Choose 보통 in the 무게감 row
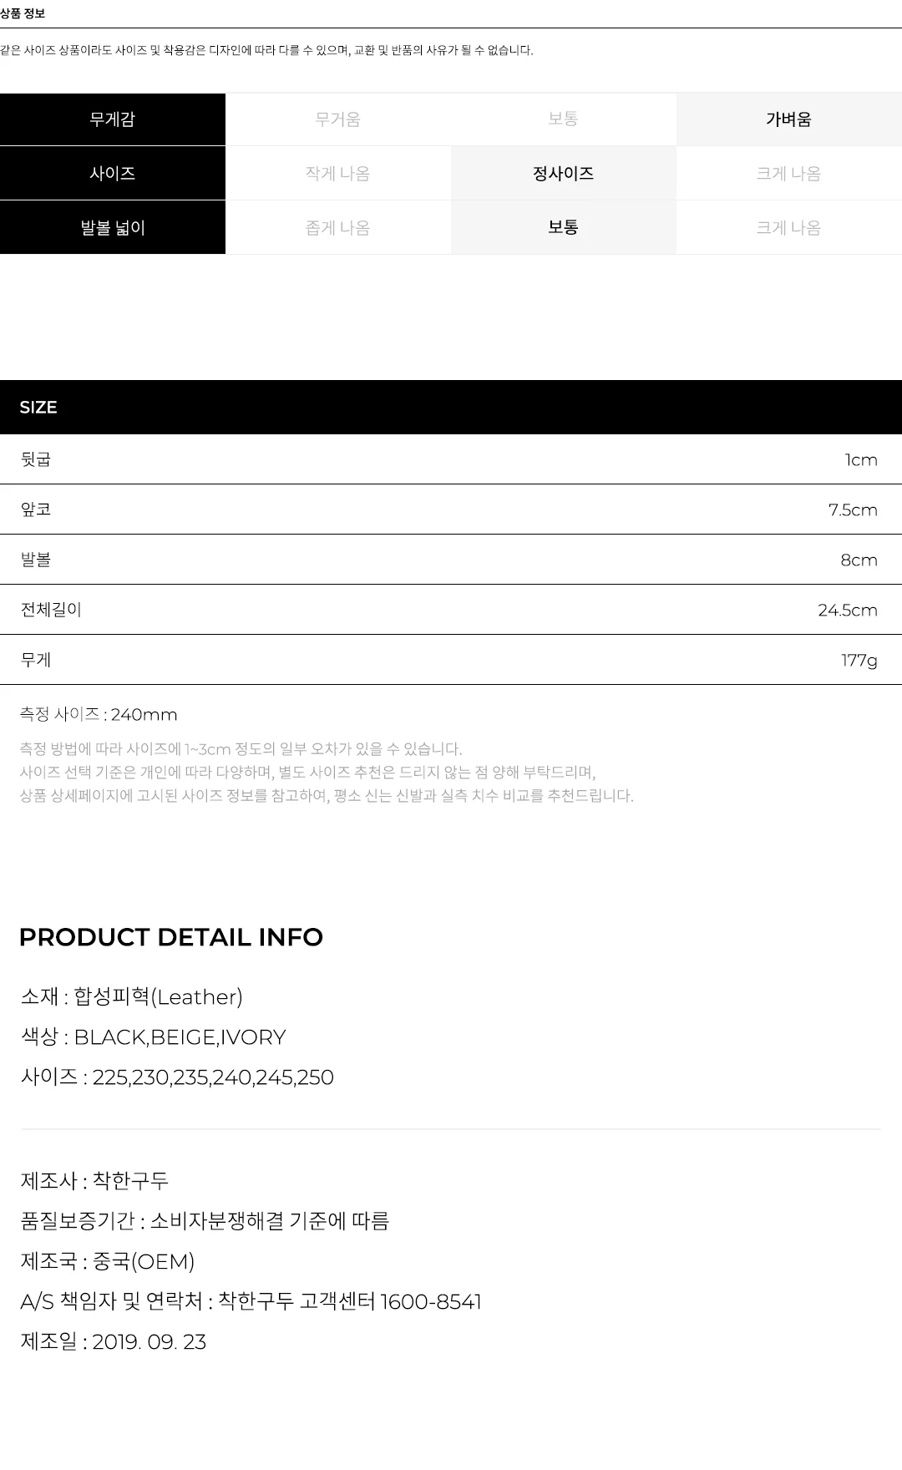902x1470 pixels. (x=563, y=119)
